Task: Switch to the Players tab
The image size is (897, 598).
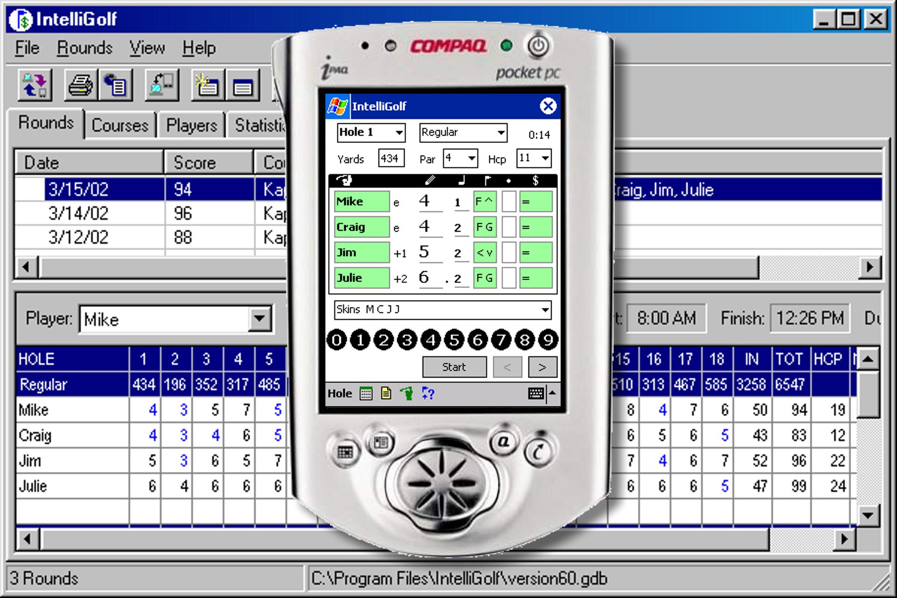Action: coord(191,125)
